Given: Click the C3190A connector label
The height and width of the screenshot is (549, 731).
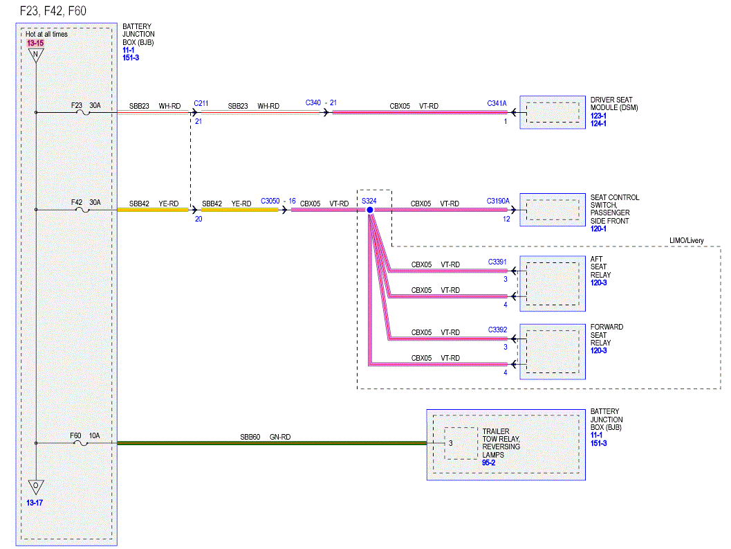Looking at the screenshot, I should click(498, 201).
